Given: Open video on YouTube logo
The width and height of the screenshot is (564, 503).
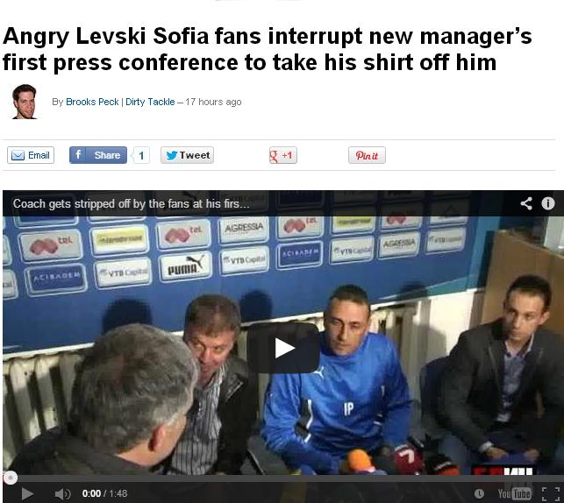Looking at the screenshot, I should (x=514, y=493).
